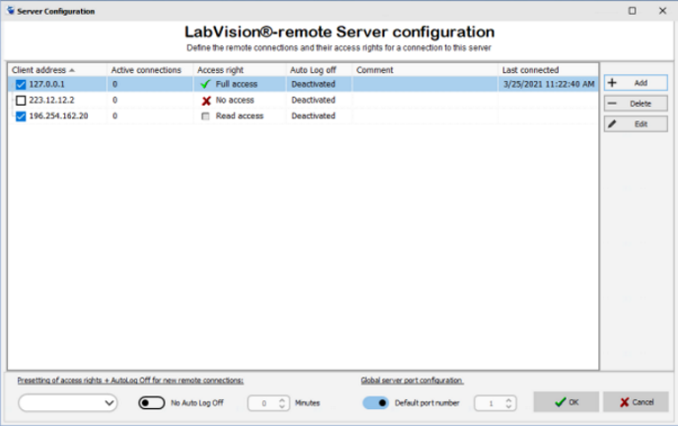Select the 223.12.12.2 address text
This screenshot has width=678, height=426.
(52, 100)
